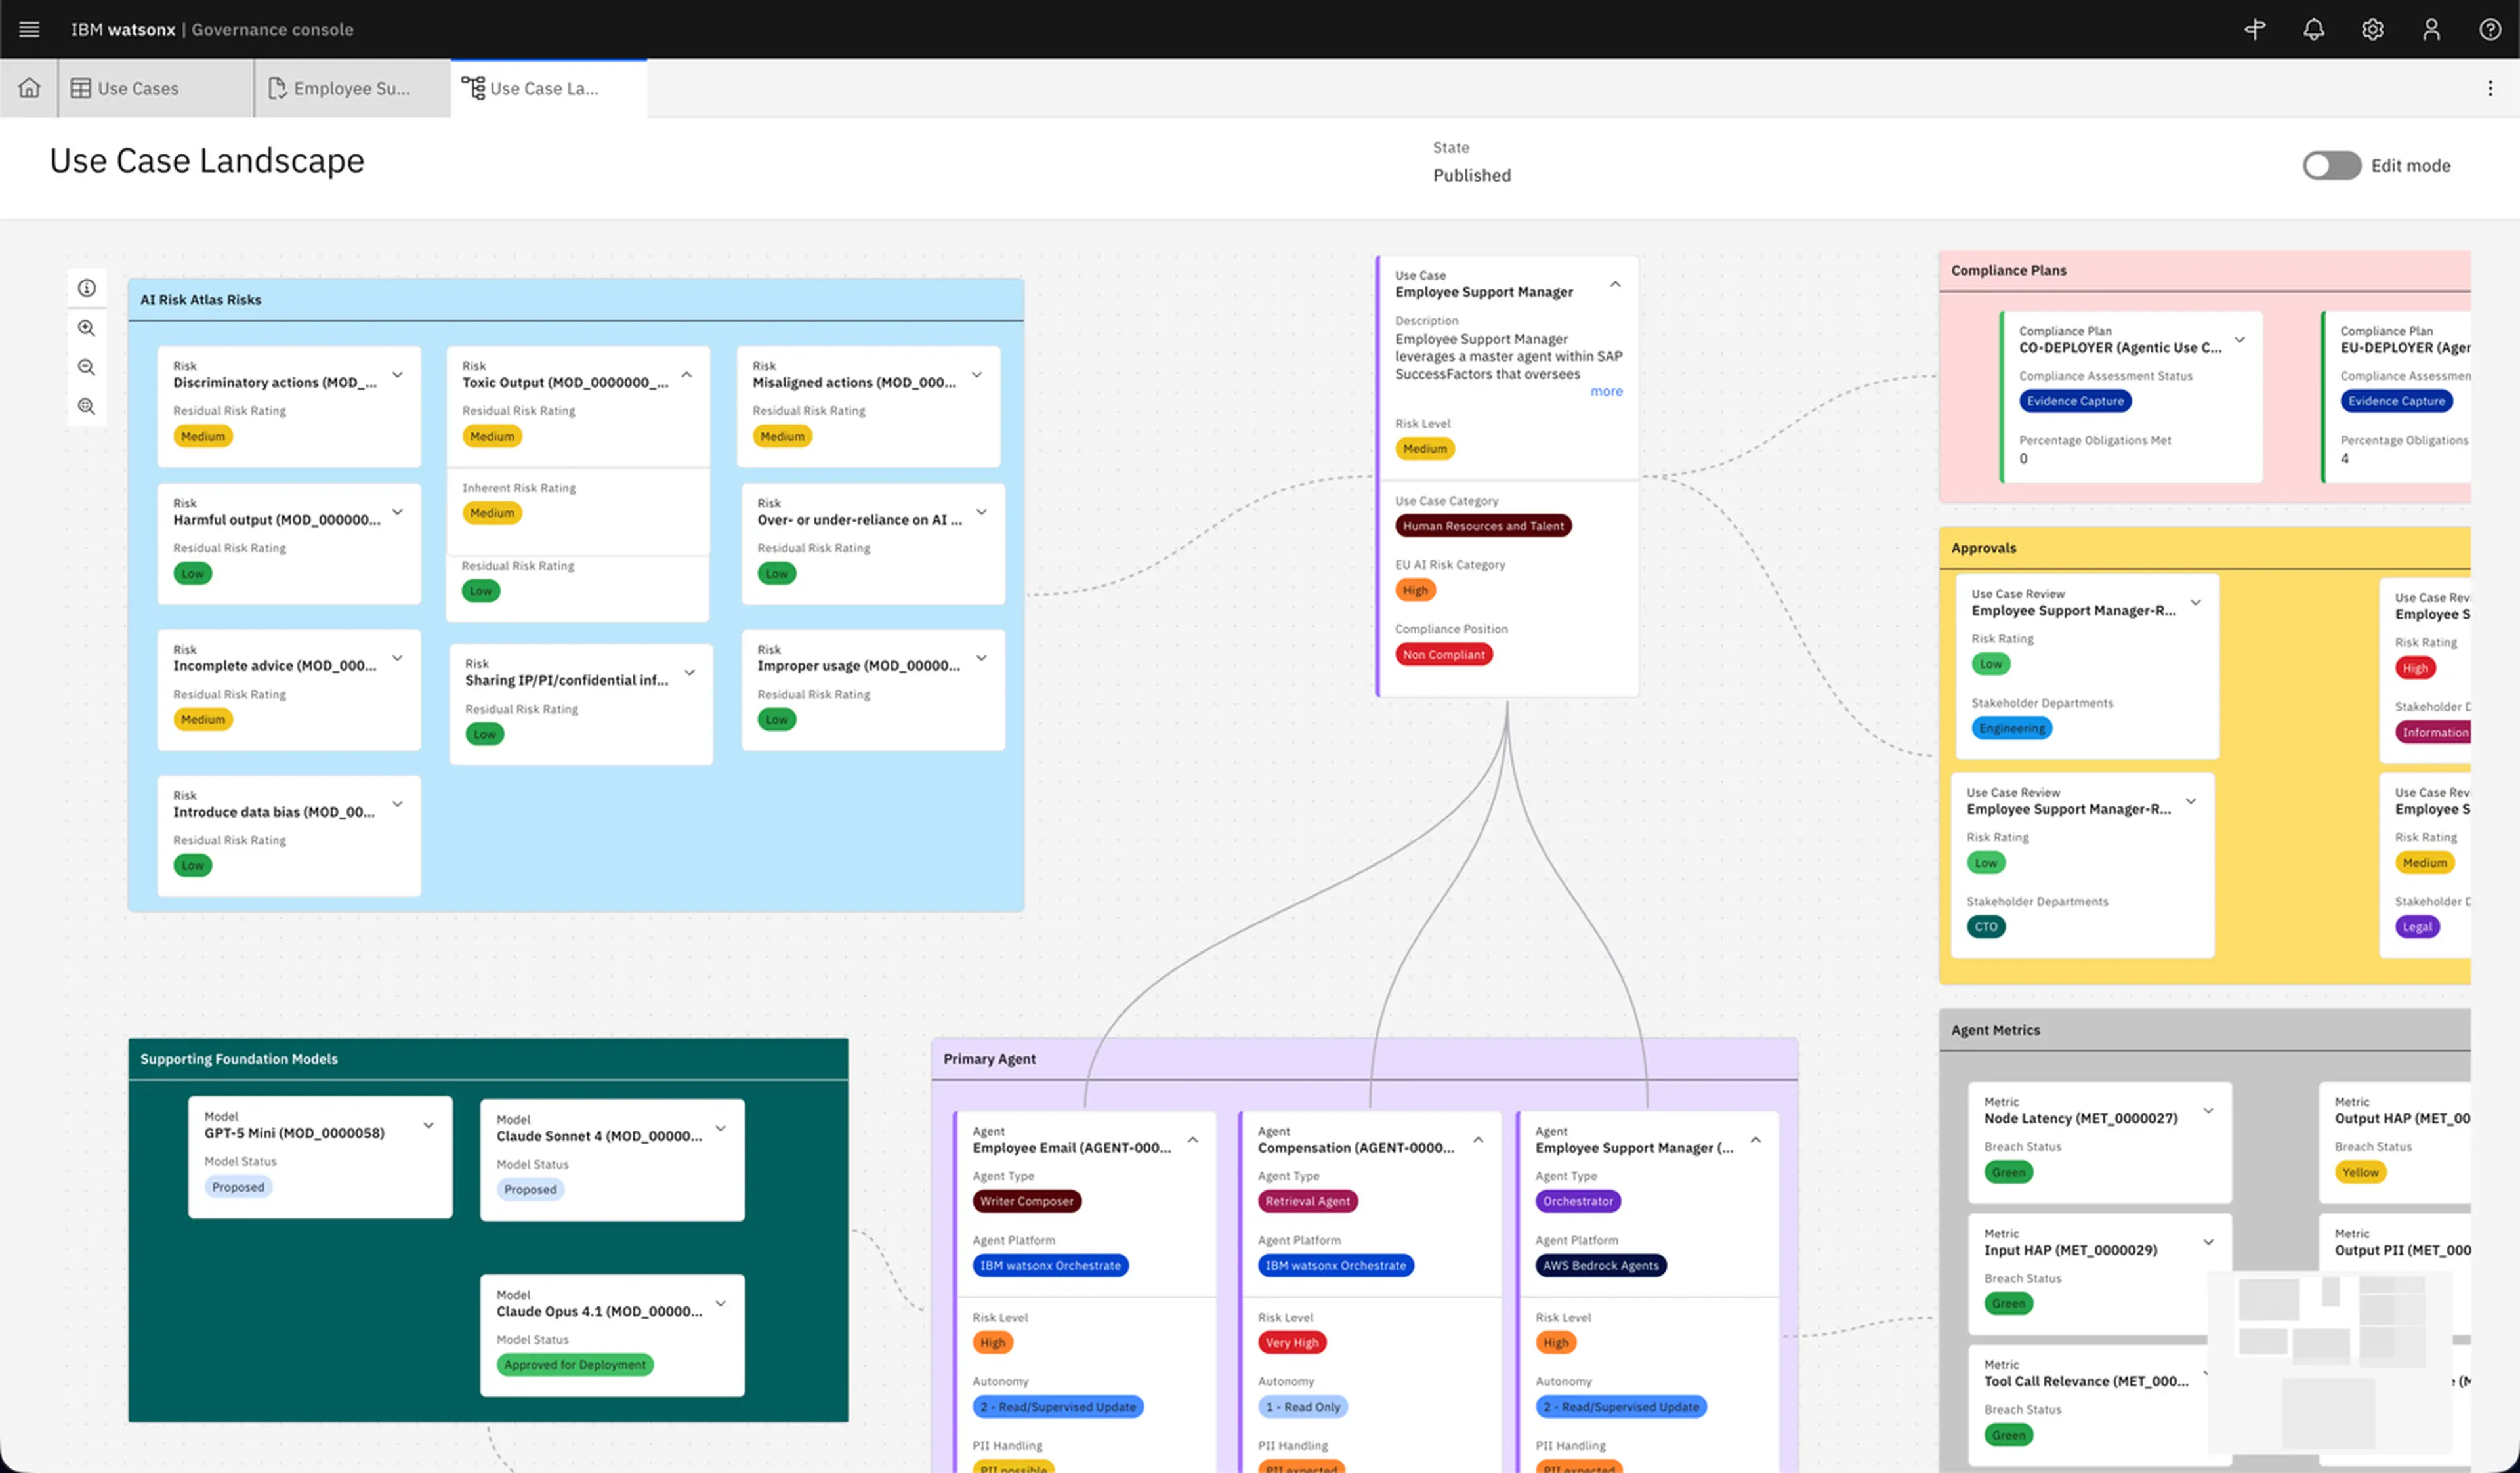Expand the Input HAP metric card

coord(2209,1243)
